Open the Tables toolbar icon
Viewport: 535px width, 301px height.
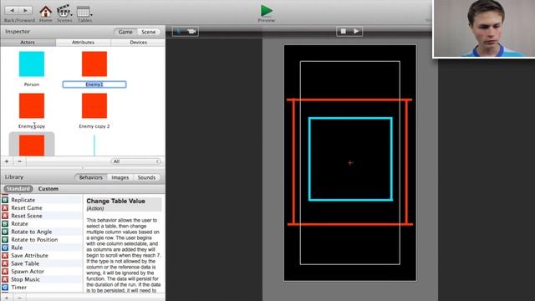coord(84,12)
